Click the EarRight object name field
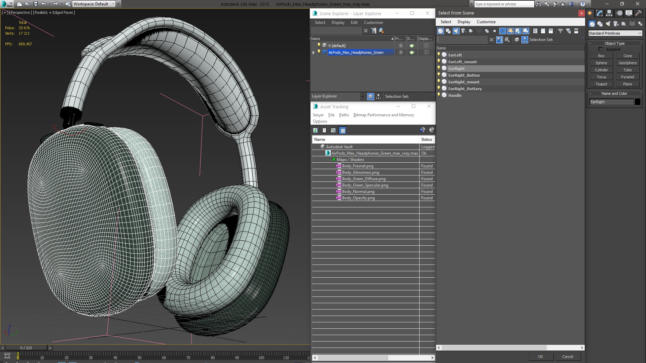 611,102
